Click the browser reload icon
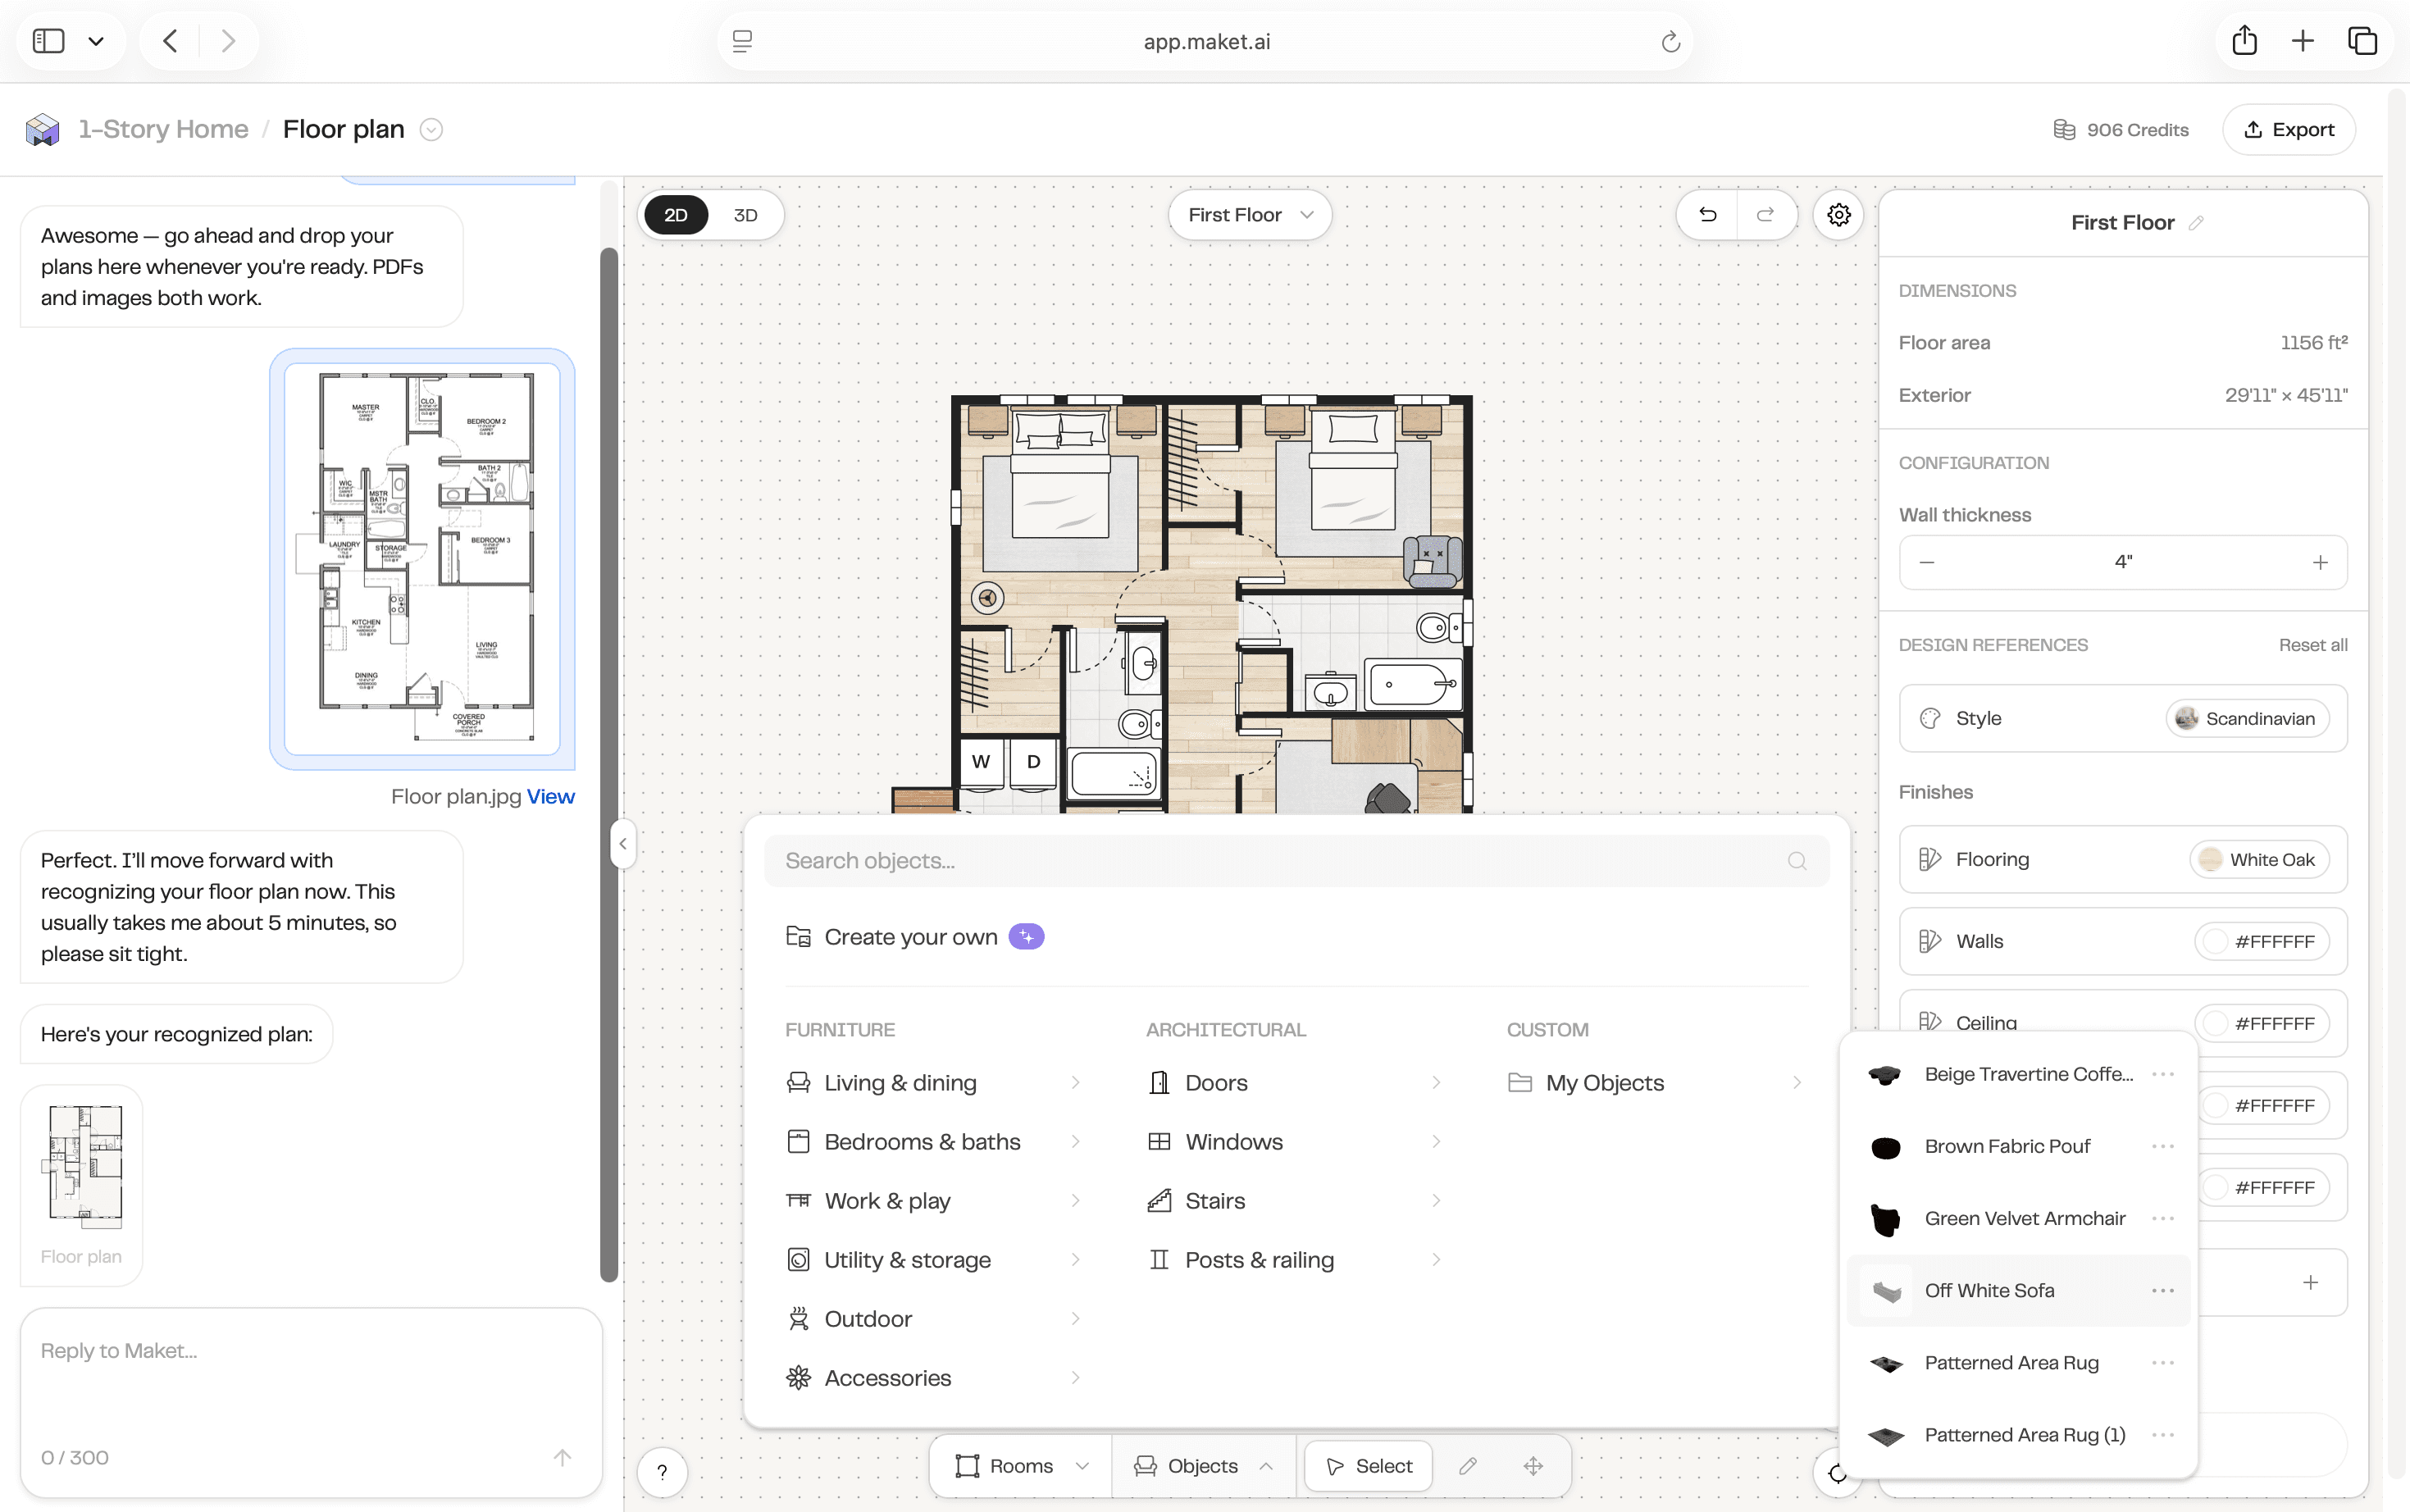Screen dimensions: 2410x1512 click(x=1670, y=42)
